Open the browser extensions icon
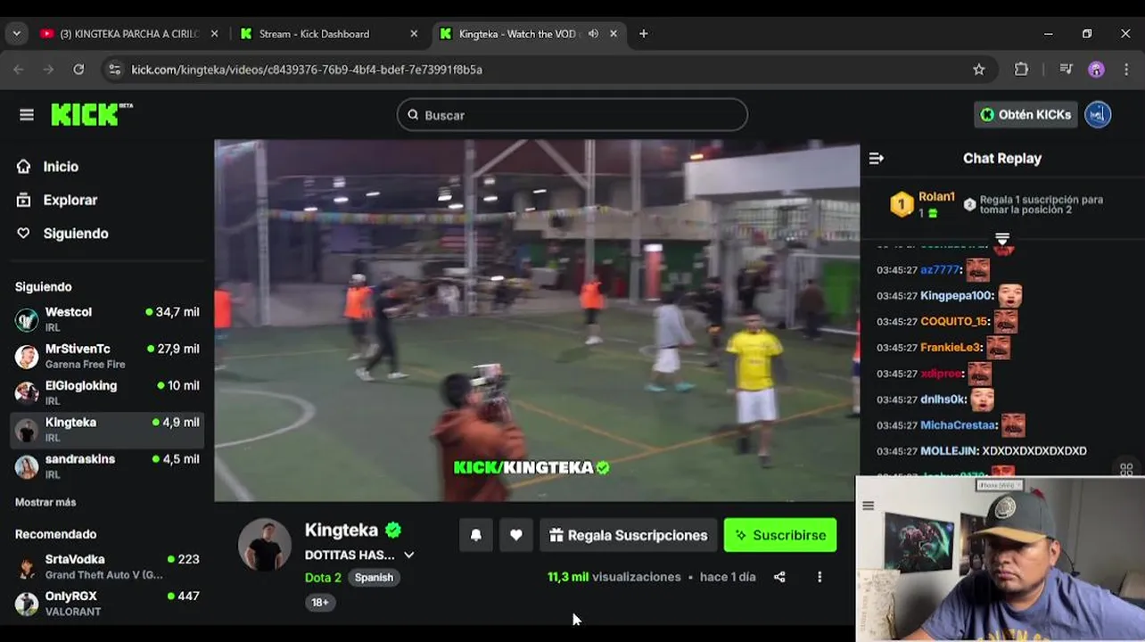Image resolution: width=1145 pixels, height=642 pixels. tap(1022, 70)
